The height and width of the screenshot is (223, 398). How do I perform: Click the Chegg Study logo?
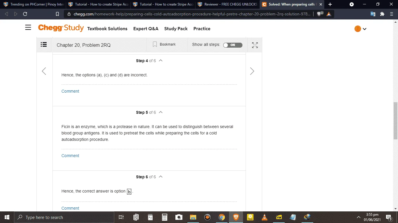click(x=61, y=28)
